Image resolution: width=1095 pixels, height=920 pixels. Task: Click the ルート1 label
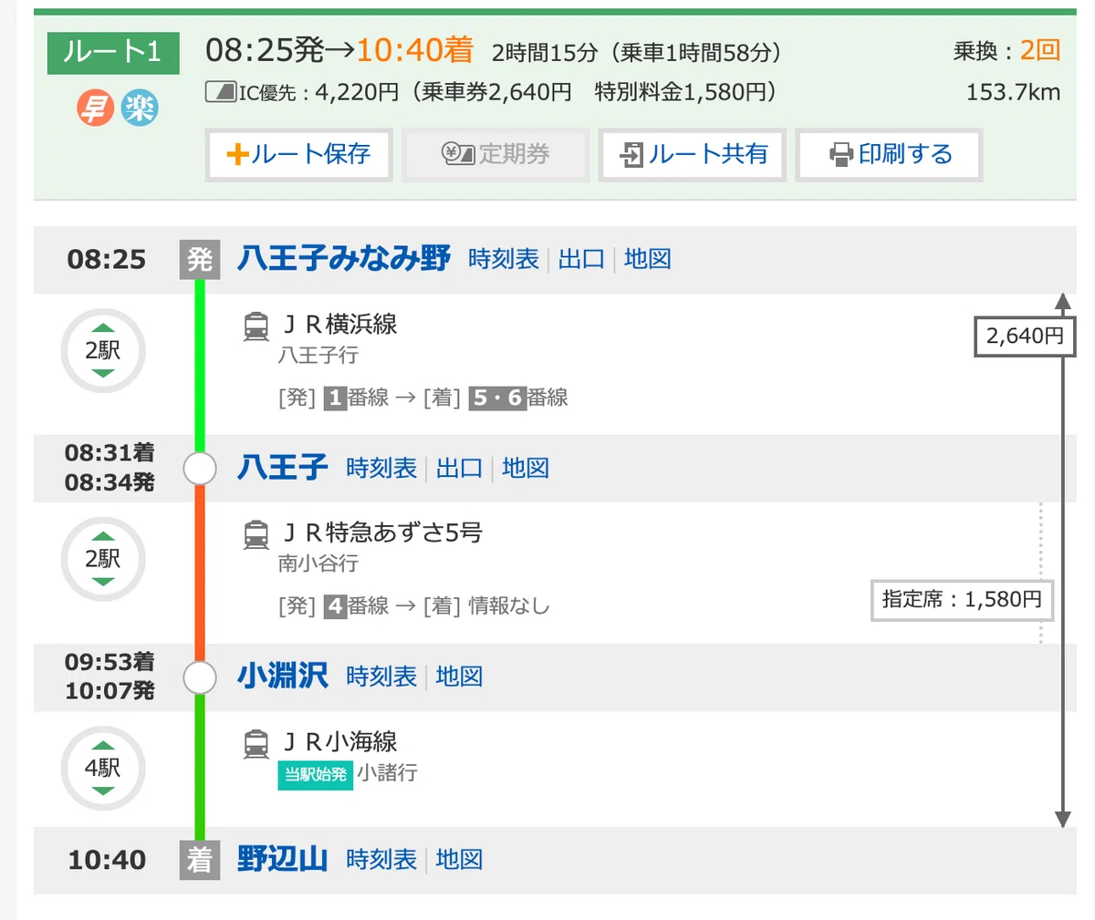[113, 53]
